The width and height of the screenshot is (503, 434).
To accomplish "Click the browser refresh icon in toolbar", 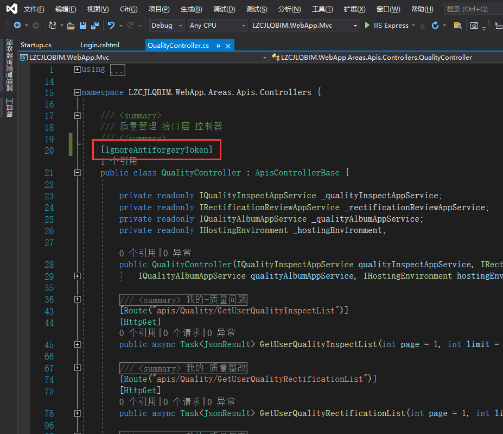I will point(435,26).
